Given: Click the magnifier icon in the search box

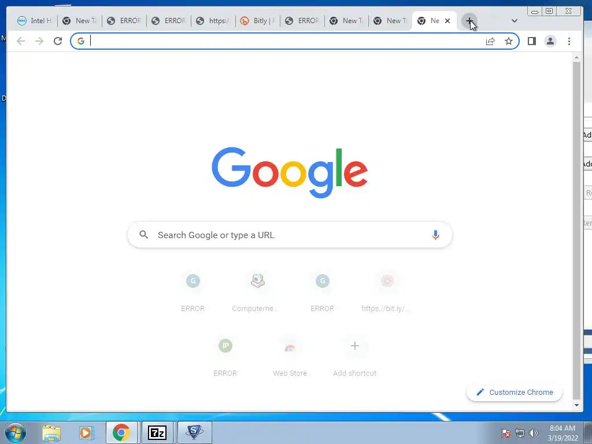Looking at the screenshot, I should click(x=143, y=235).
